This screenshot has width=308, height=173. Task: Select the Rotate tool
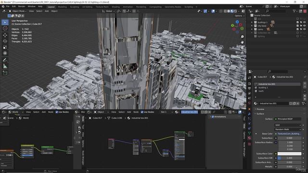[5, 41]
